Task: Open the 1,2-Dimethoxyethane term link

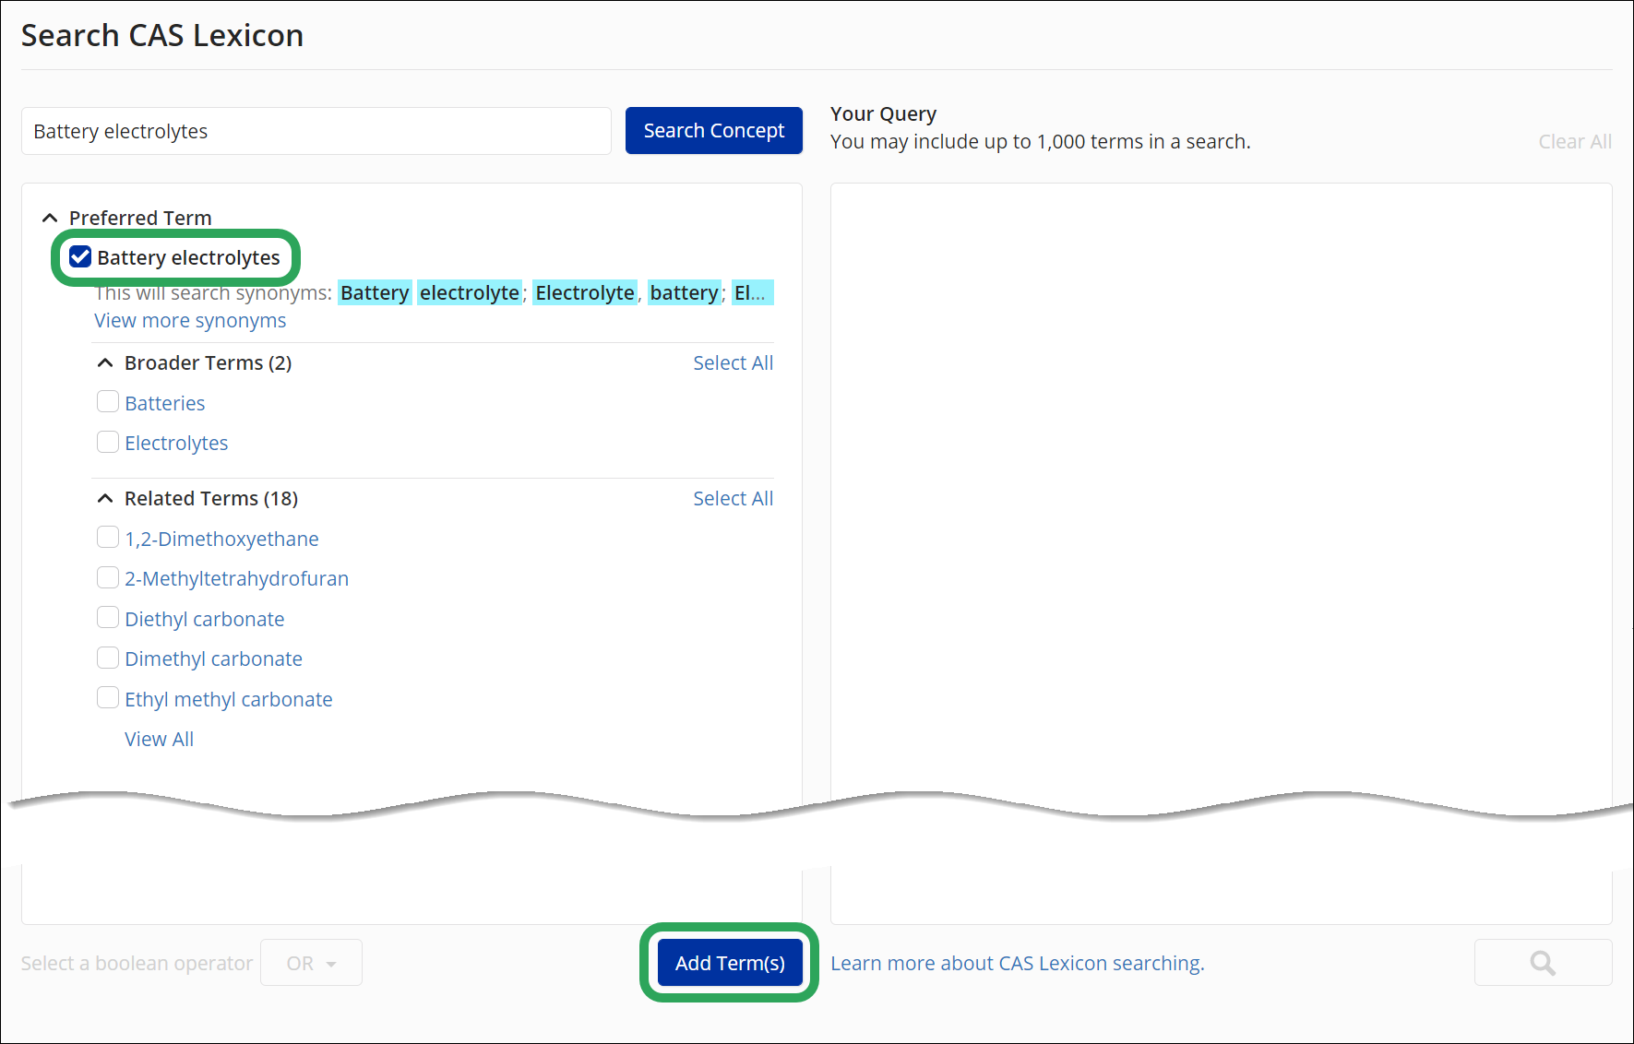Action: (x=221, y=540)
